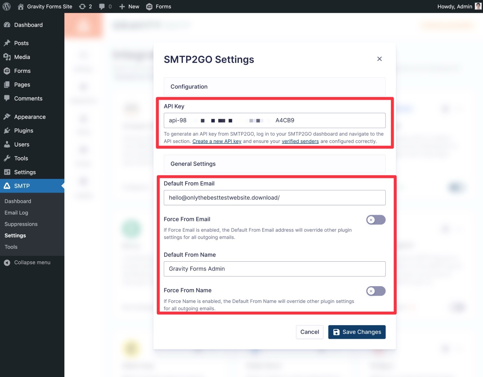Open the top-level Tools sidebar item
The width and height of the screenshot is (483, 377).
32,158
